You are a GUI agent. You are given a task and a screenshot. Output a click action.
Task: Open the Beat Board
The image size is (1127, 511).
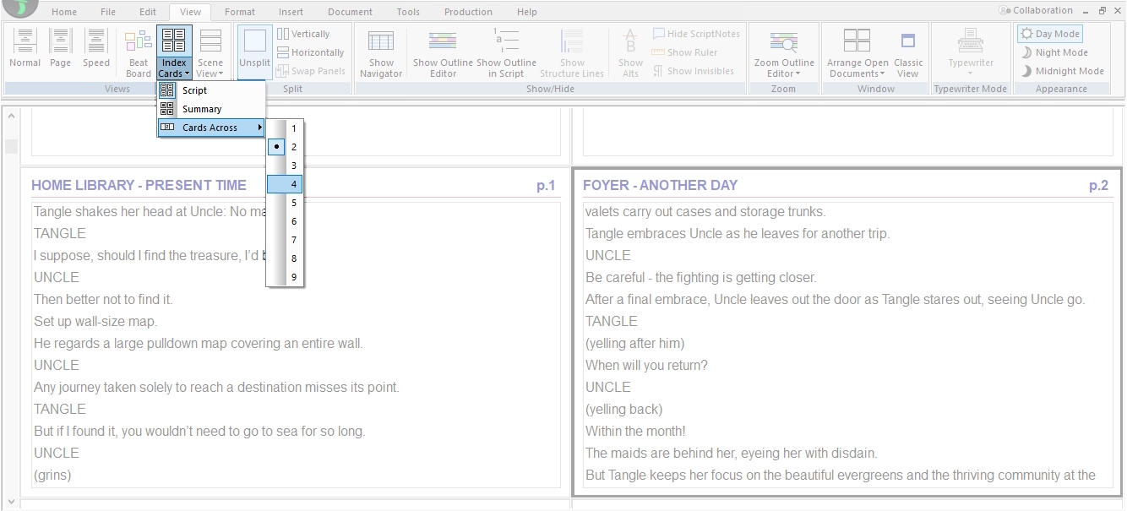137,51
